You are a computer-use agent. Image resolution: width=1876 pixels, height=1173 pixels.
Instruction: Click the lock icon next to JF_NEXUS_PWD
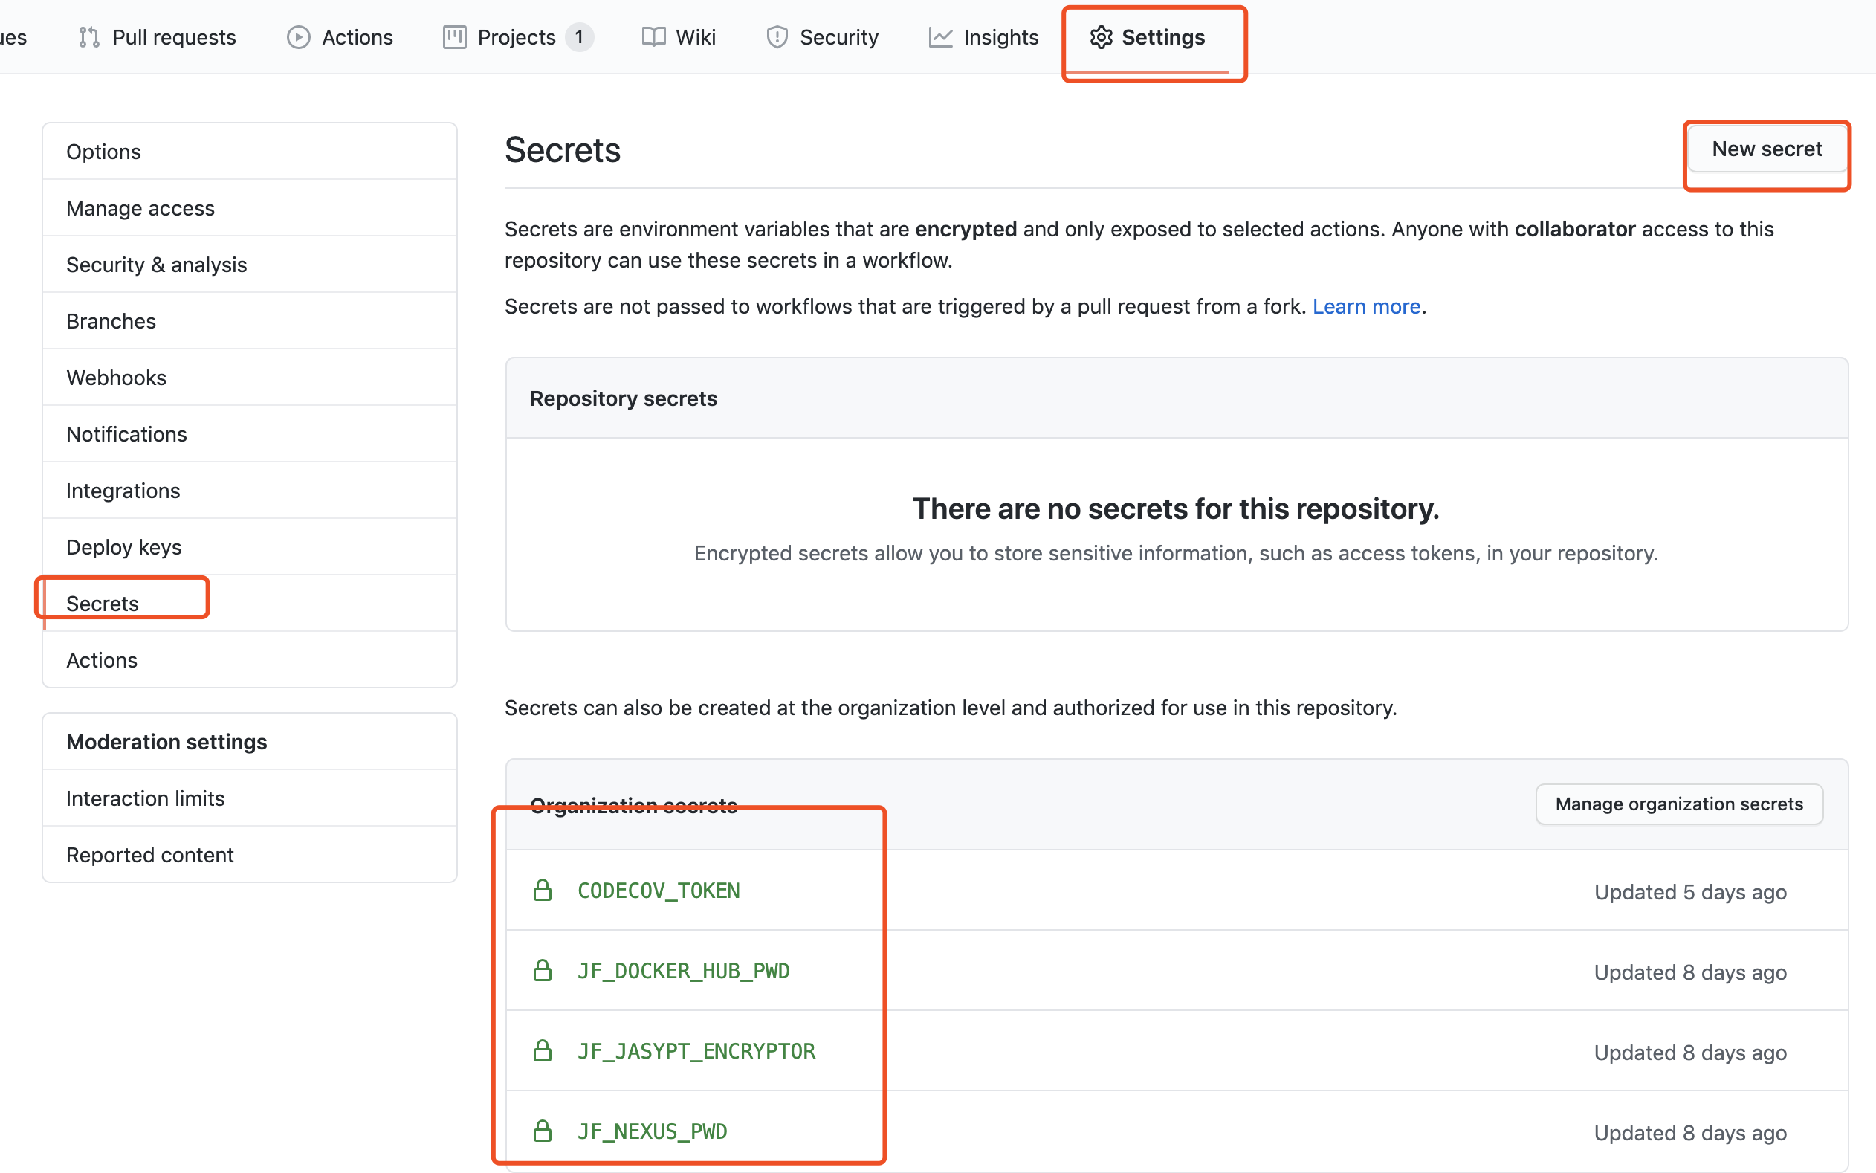tap(540, 1130)
